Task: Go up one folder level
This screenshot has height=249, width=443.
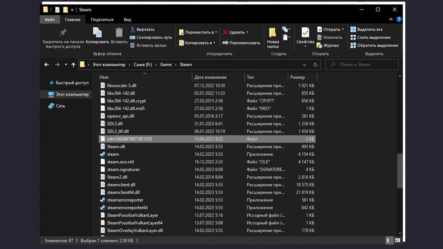Action: point(73,65)
